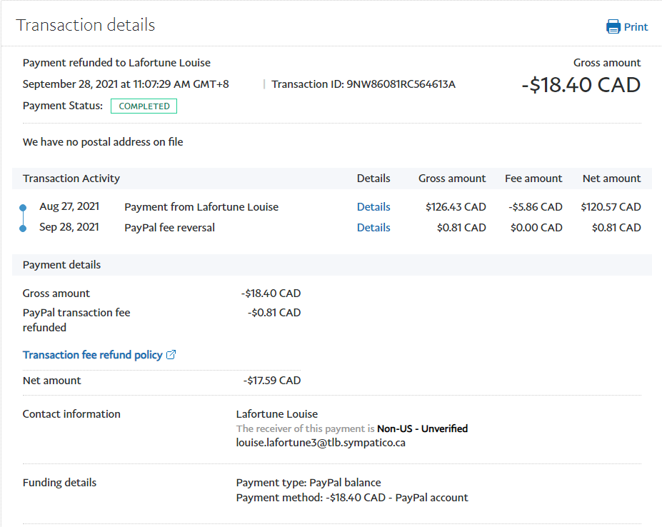The width and height of the screenshot is (662, 527).
Task: Open Details for PayPal fee reversal
Action: click(x=373, y=228)
